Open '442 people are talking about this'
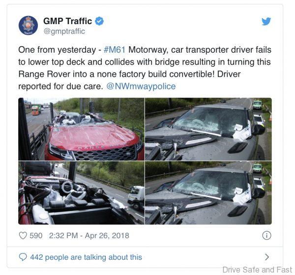 click(86, 257)
